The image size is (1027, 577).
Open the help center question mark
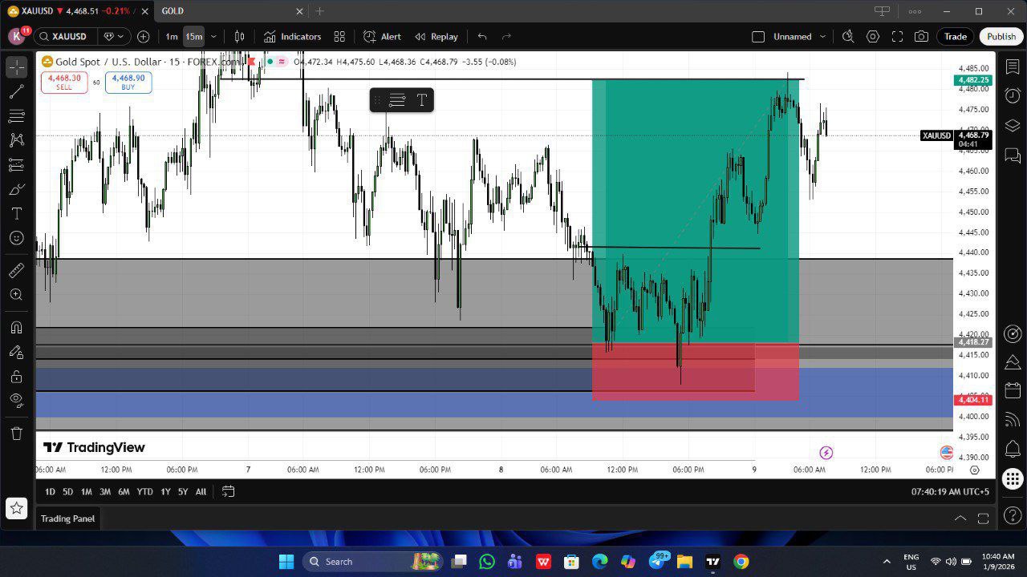1013,517
